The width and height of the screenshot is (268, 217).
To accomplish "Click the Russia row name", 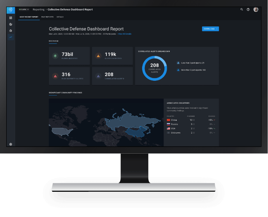I will point(174,124).
